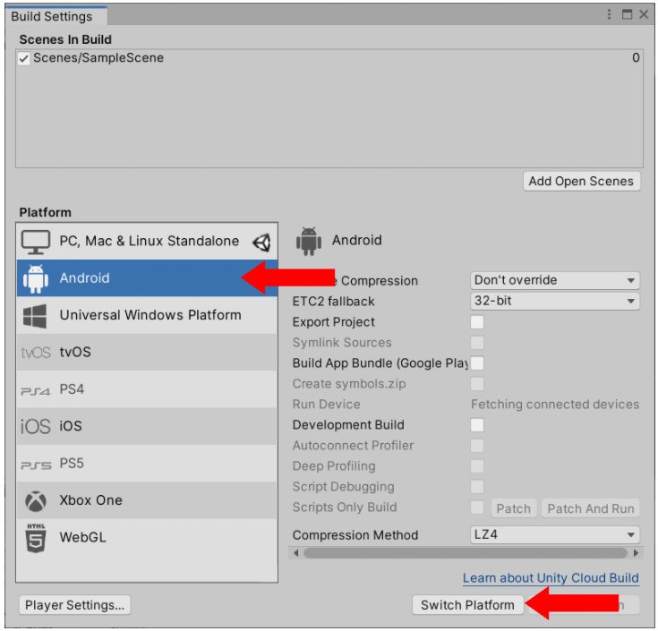Screen dimensions: 658x631
Task: Click the iOS logo icon
Action: [36, 427]
